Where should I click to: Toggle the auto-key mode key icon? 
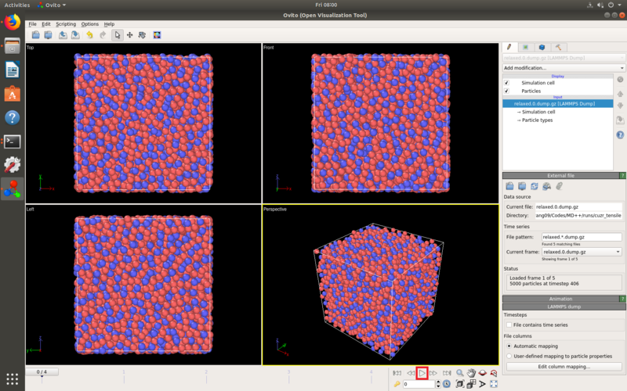pos(397,384)
